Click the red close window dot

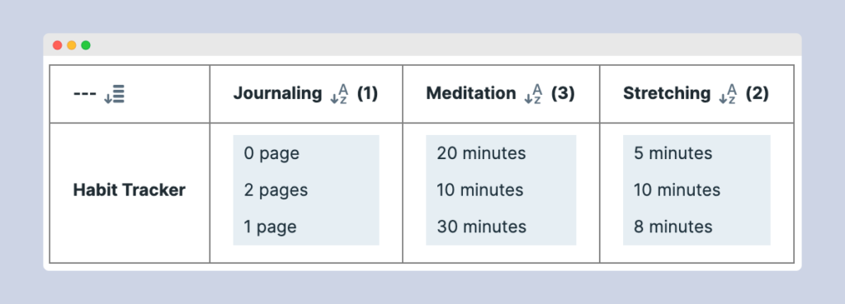click(57, 45)
